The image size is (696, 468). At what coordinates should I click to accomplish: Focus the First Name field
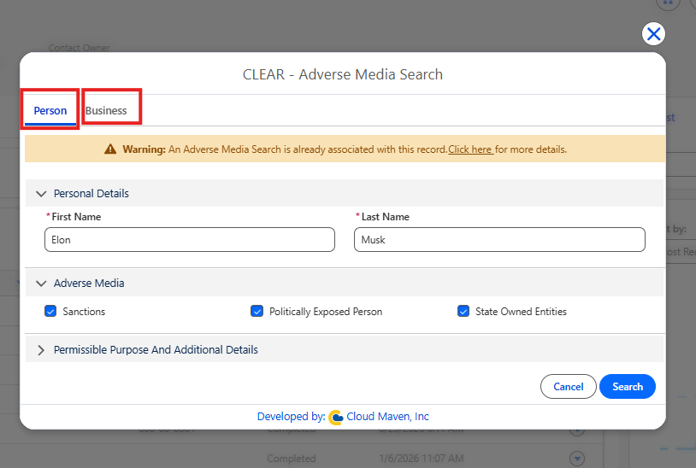pyautogui.click(x=190, y=240)
